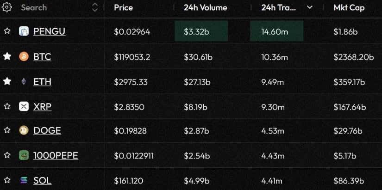Image resolution: width=382 pixels, height=190 pixels.
Task: Sort by the 24h Volume column
Action: 206,7
